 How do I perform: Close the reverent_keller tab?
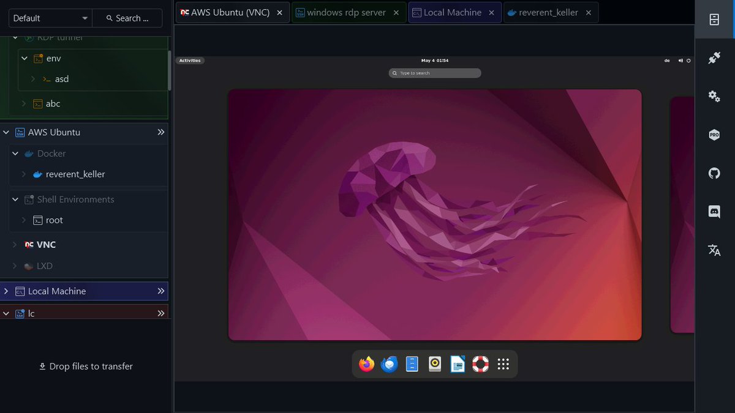coord(589,12)
